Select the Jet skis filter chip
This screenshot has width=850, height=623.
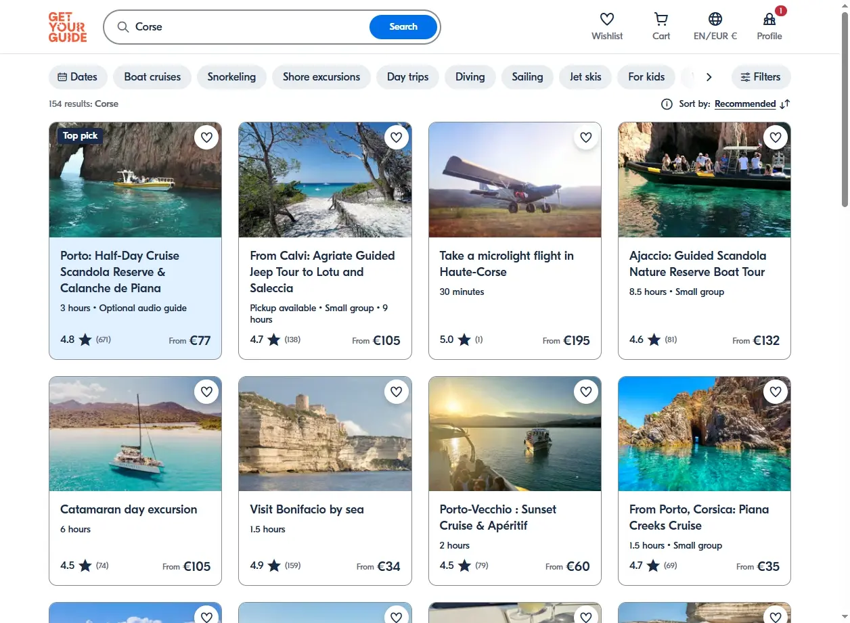585,77
